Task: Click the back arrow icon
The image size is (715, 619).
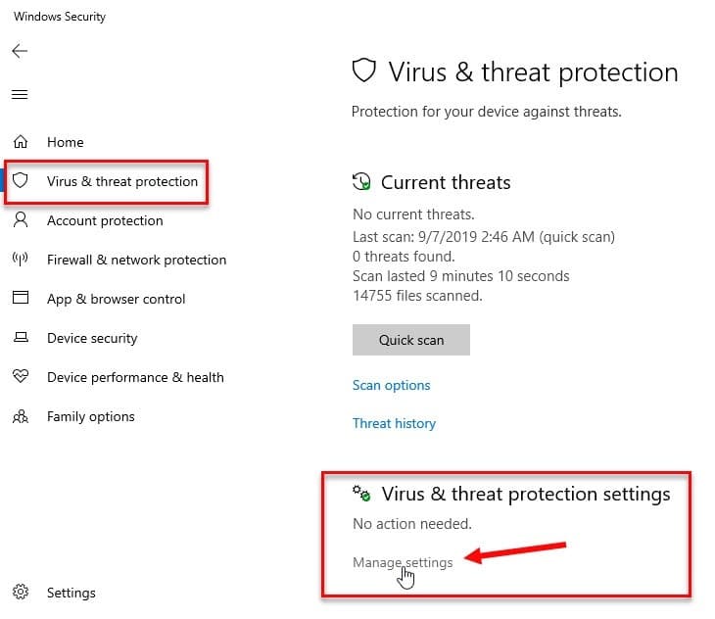Action: (x=20, y=51)
